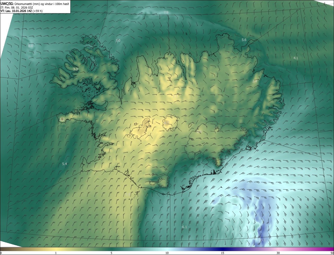Click the 8.0 value label on the map

[31, 46]
